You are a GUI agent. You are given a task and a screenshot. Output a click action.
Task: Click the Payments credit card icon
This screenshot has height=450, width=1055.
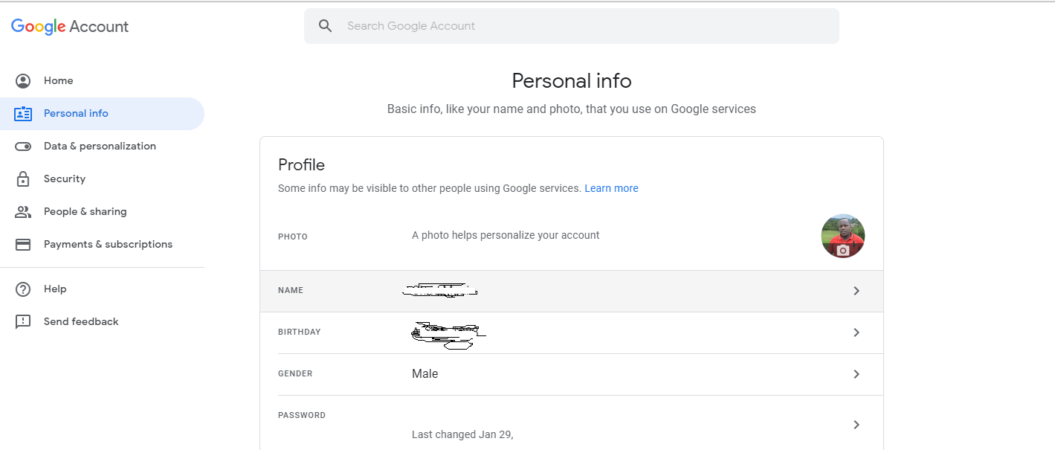[x=23, y=244]
